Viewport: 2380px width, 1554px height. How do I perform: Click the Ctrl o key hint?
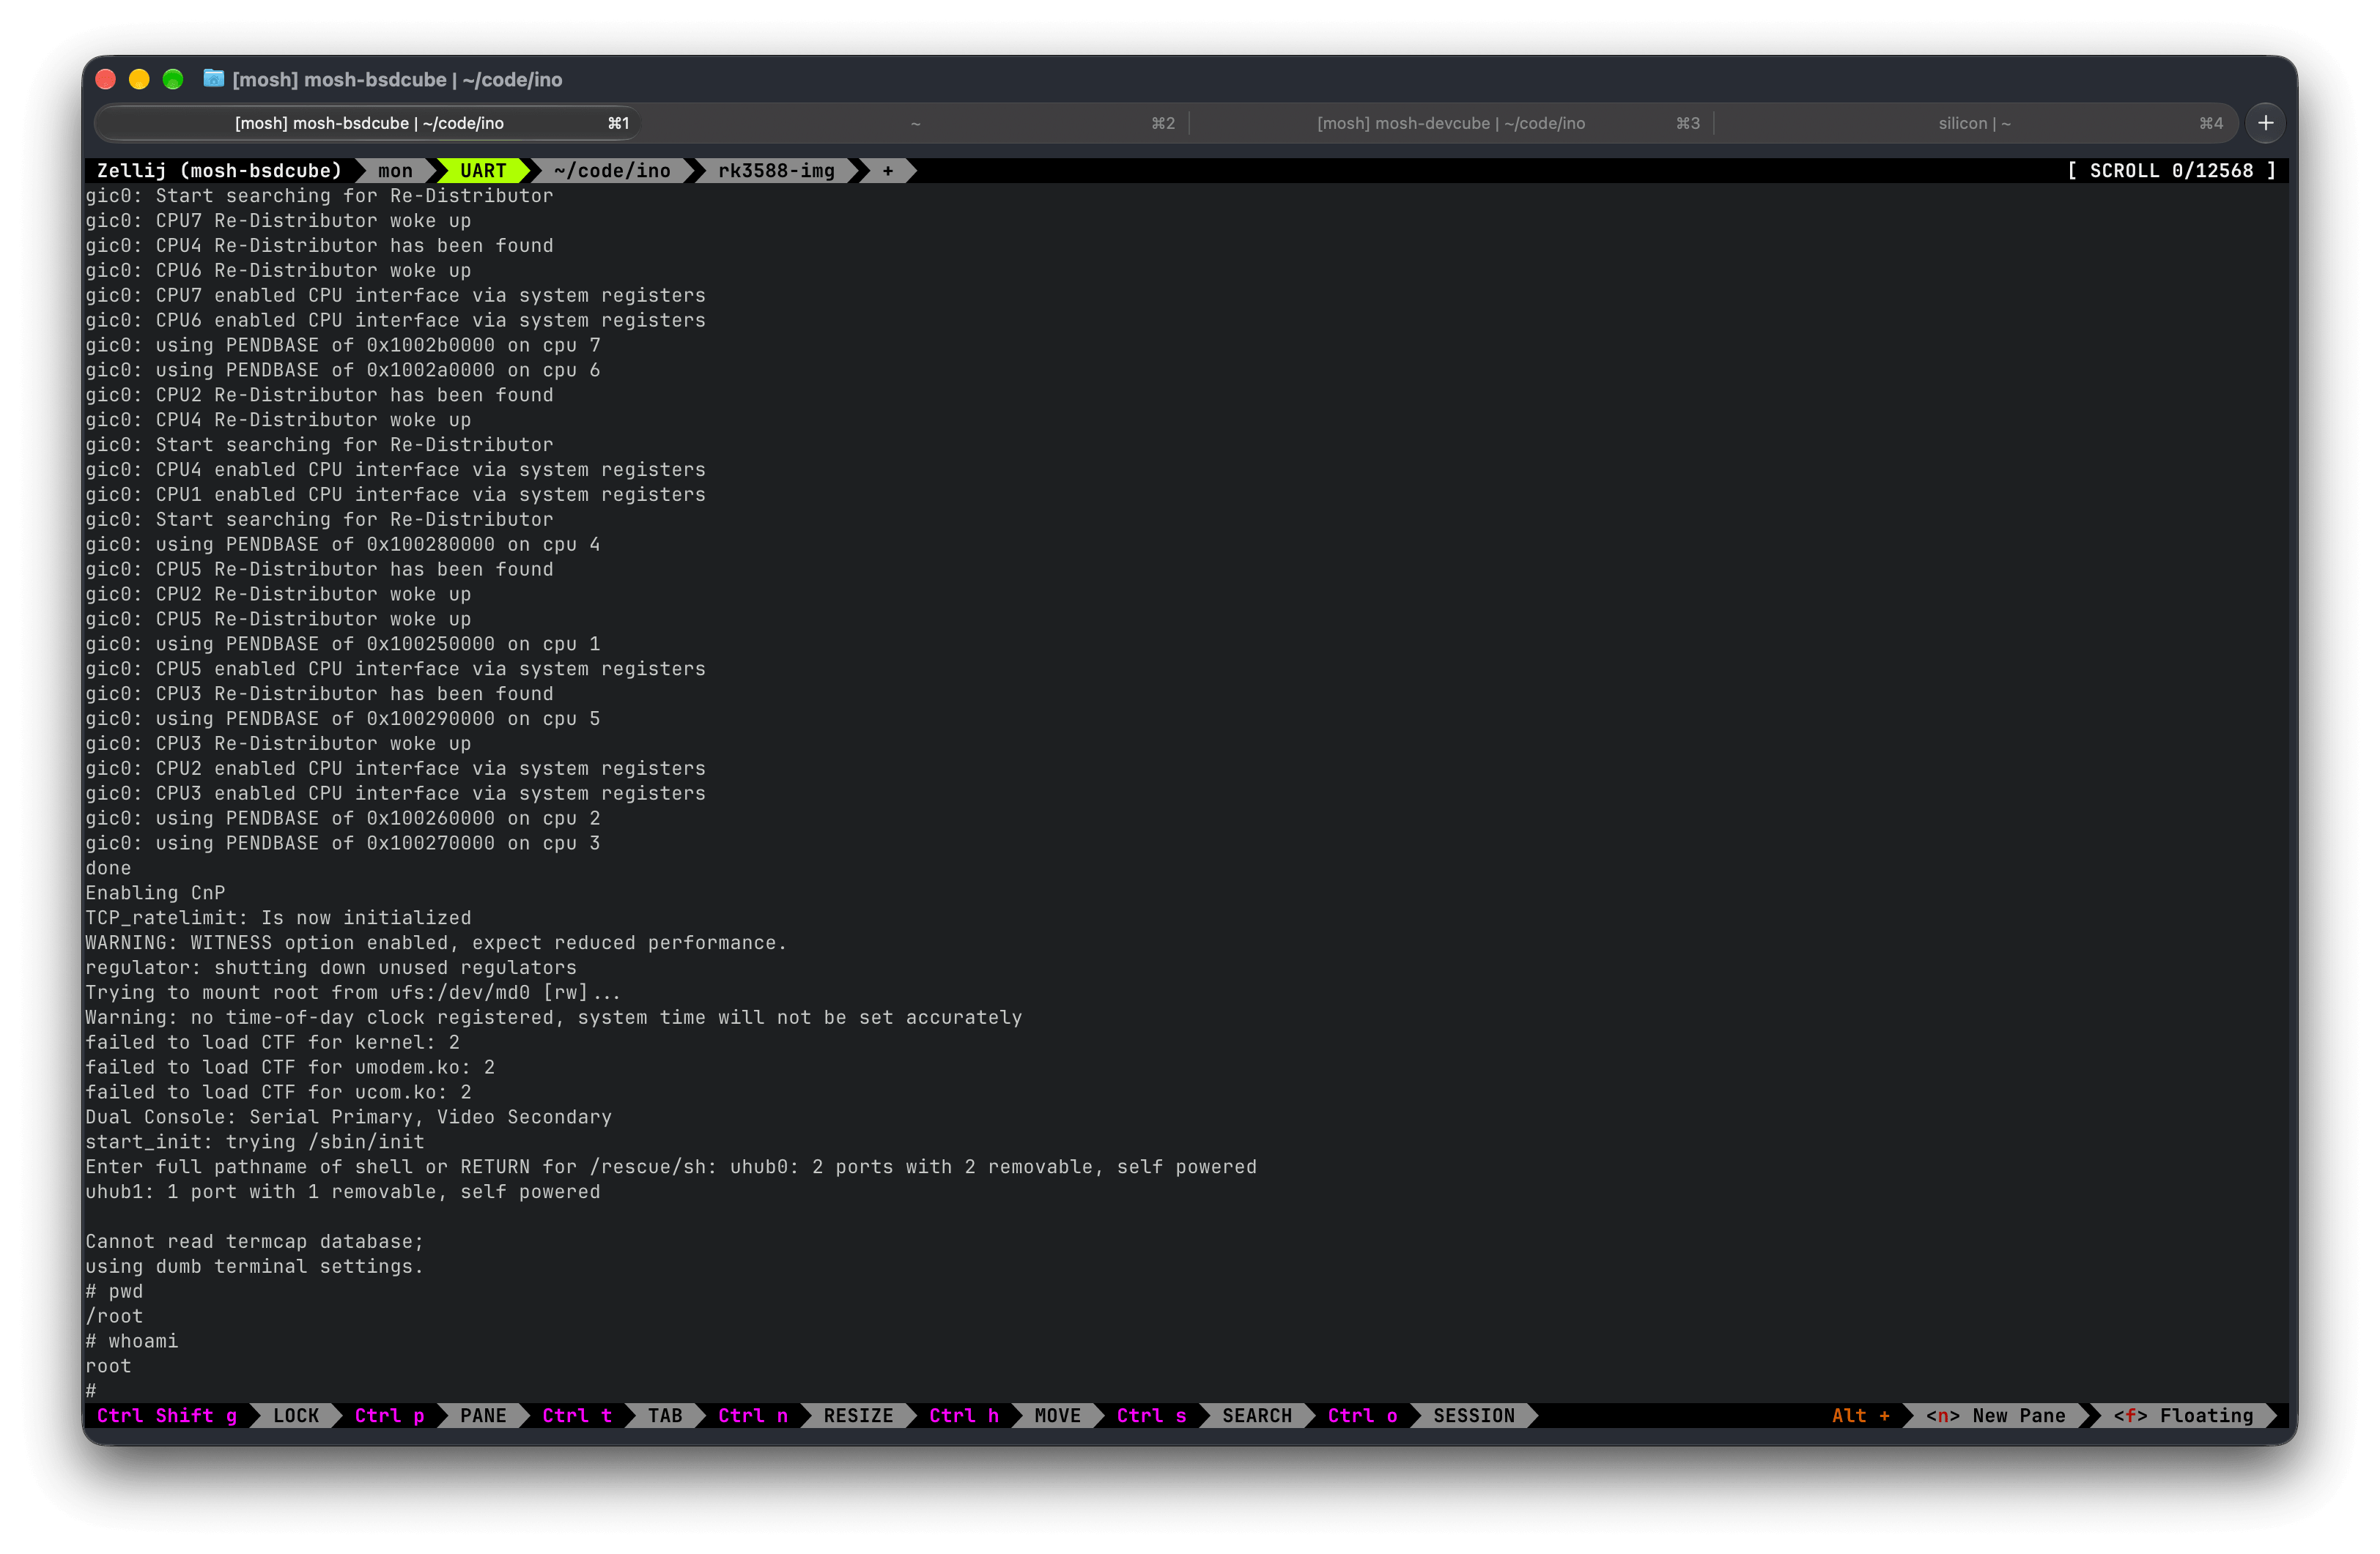[x=1363, y=1416]
